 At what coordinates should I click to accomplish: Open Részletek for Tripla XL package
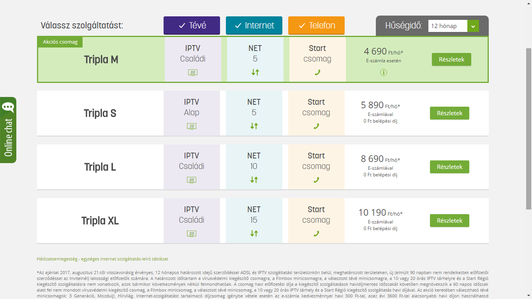tap(449, 220)
